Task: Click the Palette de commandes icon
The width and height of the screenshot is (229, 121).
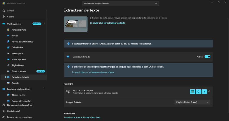Action: click(8, 41)
